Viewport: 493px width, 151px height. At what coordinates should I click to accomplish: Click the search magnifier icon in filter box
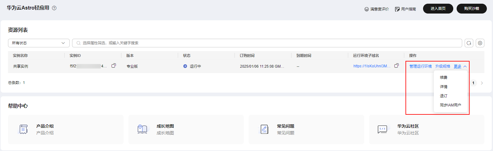coord(79,43)
